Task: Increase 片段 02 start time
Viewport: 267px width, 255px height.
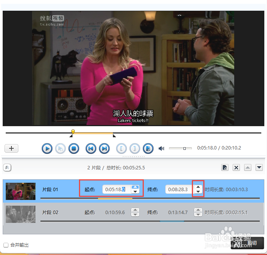Action: pyautogui.click(x=135, y=210)
